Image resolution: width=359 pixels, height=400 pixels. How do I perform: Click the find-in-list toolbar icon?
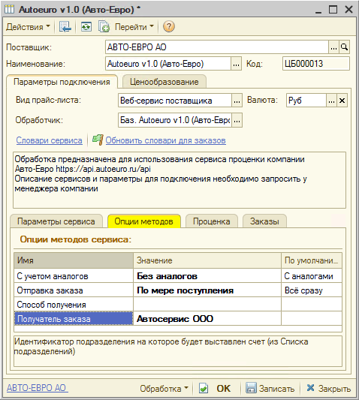pos(65,26)
